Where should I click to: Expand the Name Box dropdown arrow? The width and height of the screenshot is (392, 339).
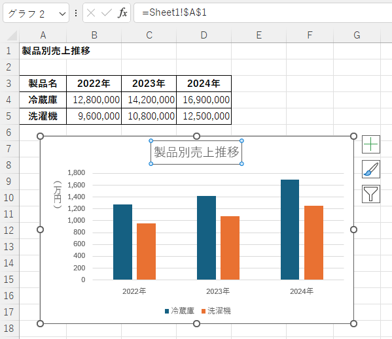point(62,14)
